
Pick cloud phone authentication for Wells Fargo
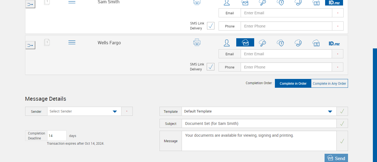click(298, 43)
